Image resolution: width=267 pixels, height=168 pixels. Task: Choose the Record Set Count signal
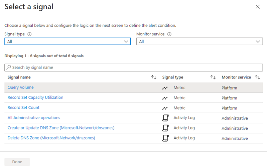pos(23,107)
